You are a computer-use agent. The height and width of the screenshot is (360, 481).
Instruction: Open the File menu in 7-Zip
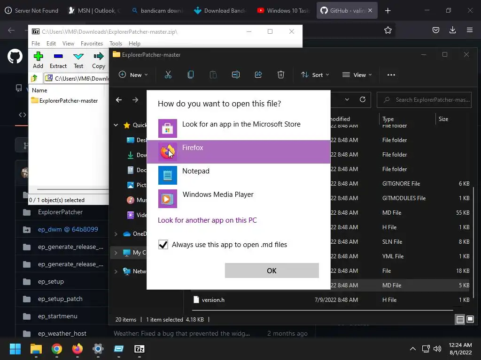[x=36, y=44]
